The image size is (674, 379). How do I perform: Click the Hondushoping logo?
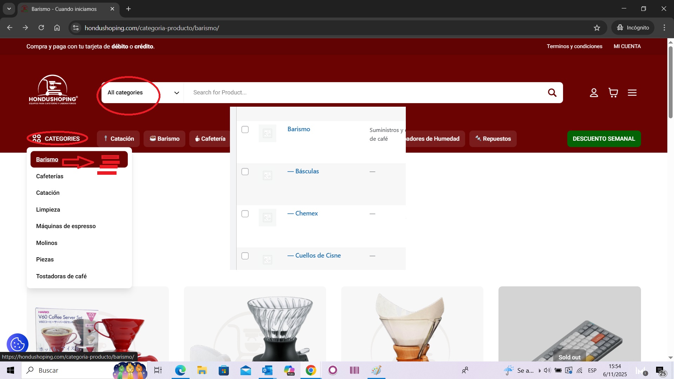pyautogui.click(x=53, y=90)
